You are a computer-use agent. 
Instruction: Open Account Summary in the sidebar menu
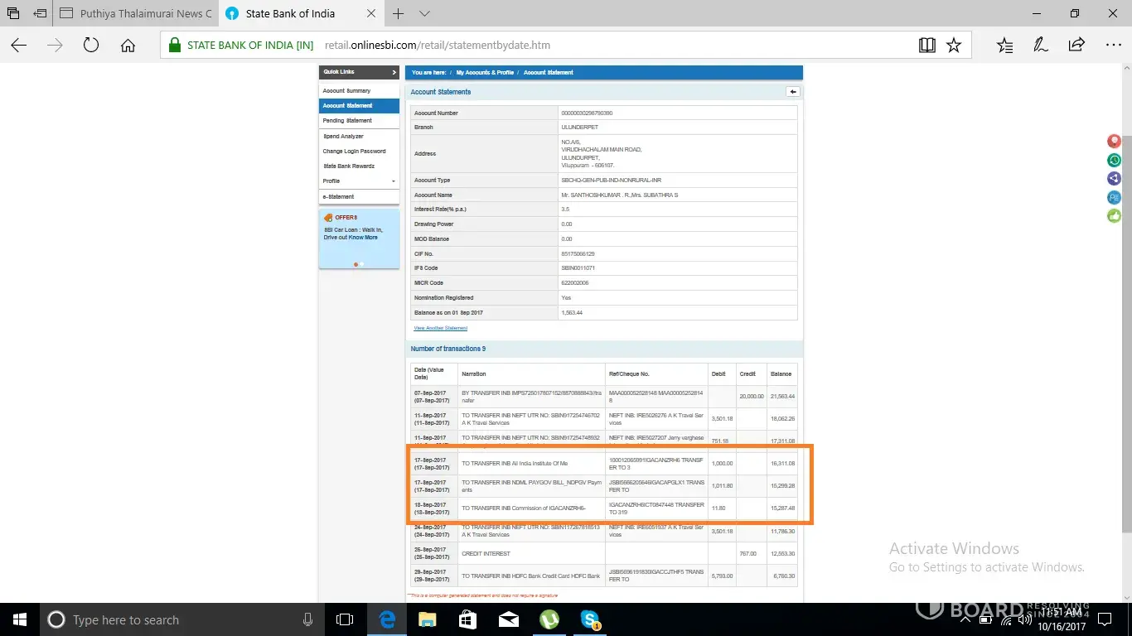point(346,91)
